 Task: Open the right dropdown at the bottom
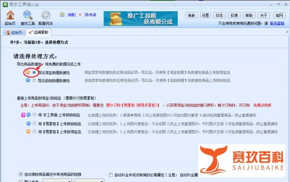[89, 181]
